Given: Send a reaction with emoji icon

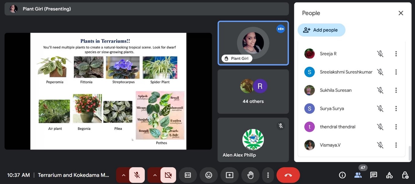Looking at the screenshot, I should 209,175.
